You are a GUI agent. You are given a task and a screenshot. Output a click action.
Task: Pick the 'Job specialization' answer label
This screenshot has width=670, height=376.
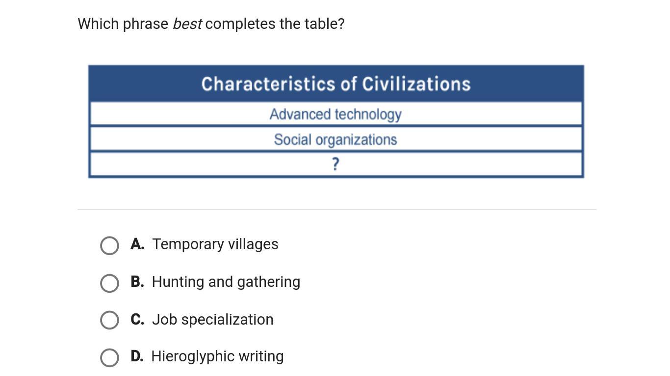(212, 319)
